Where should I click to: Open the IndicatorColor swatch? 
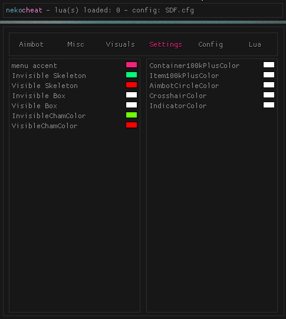(269, 105)
